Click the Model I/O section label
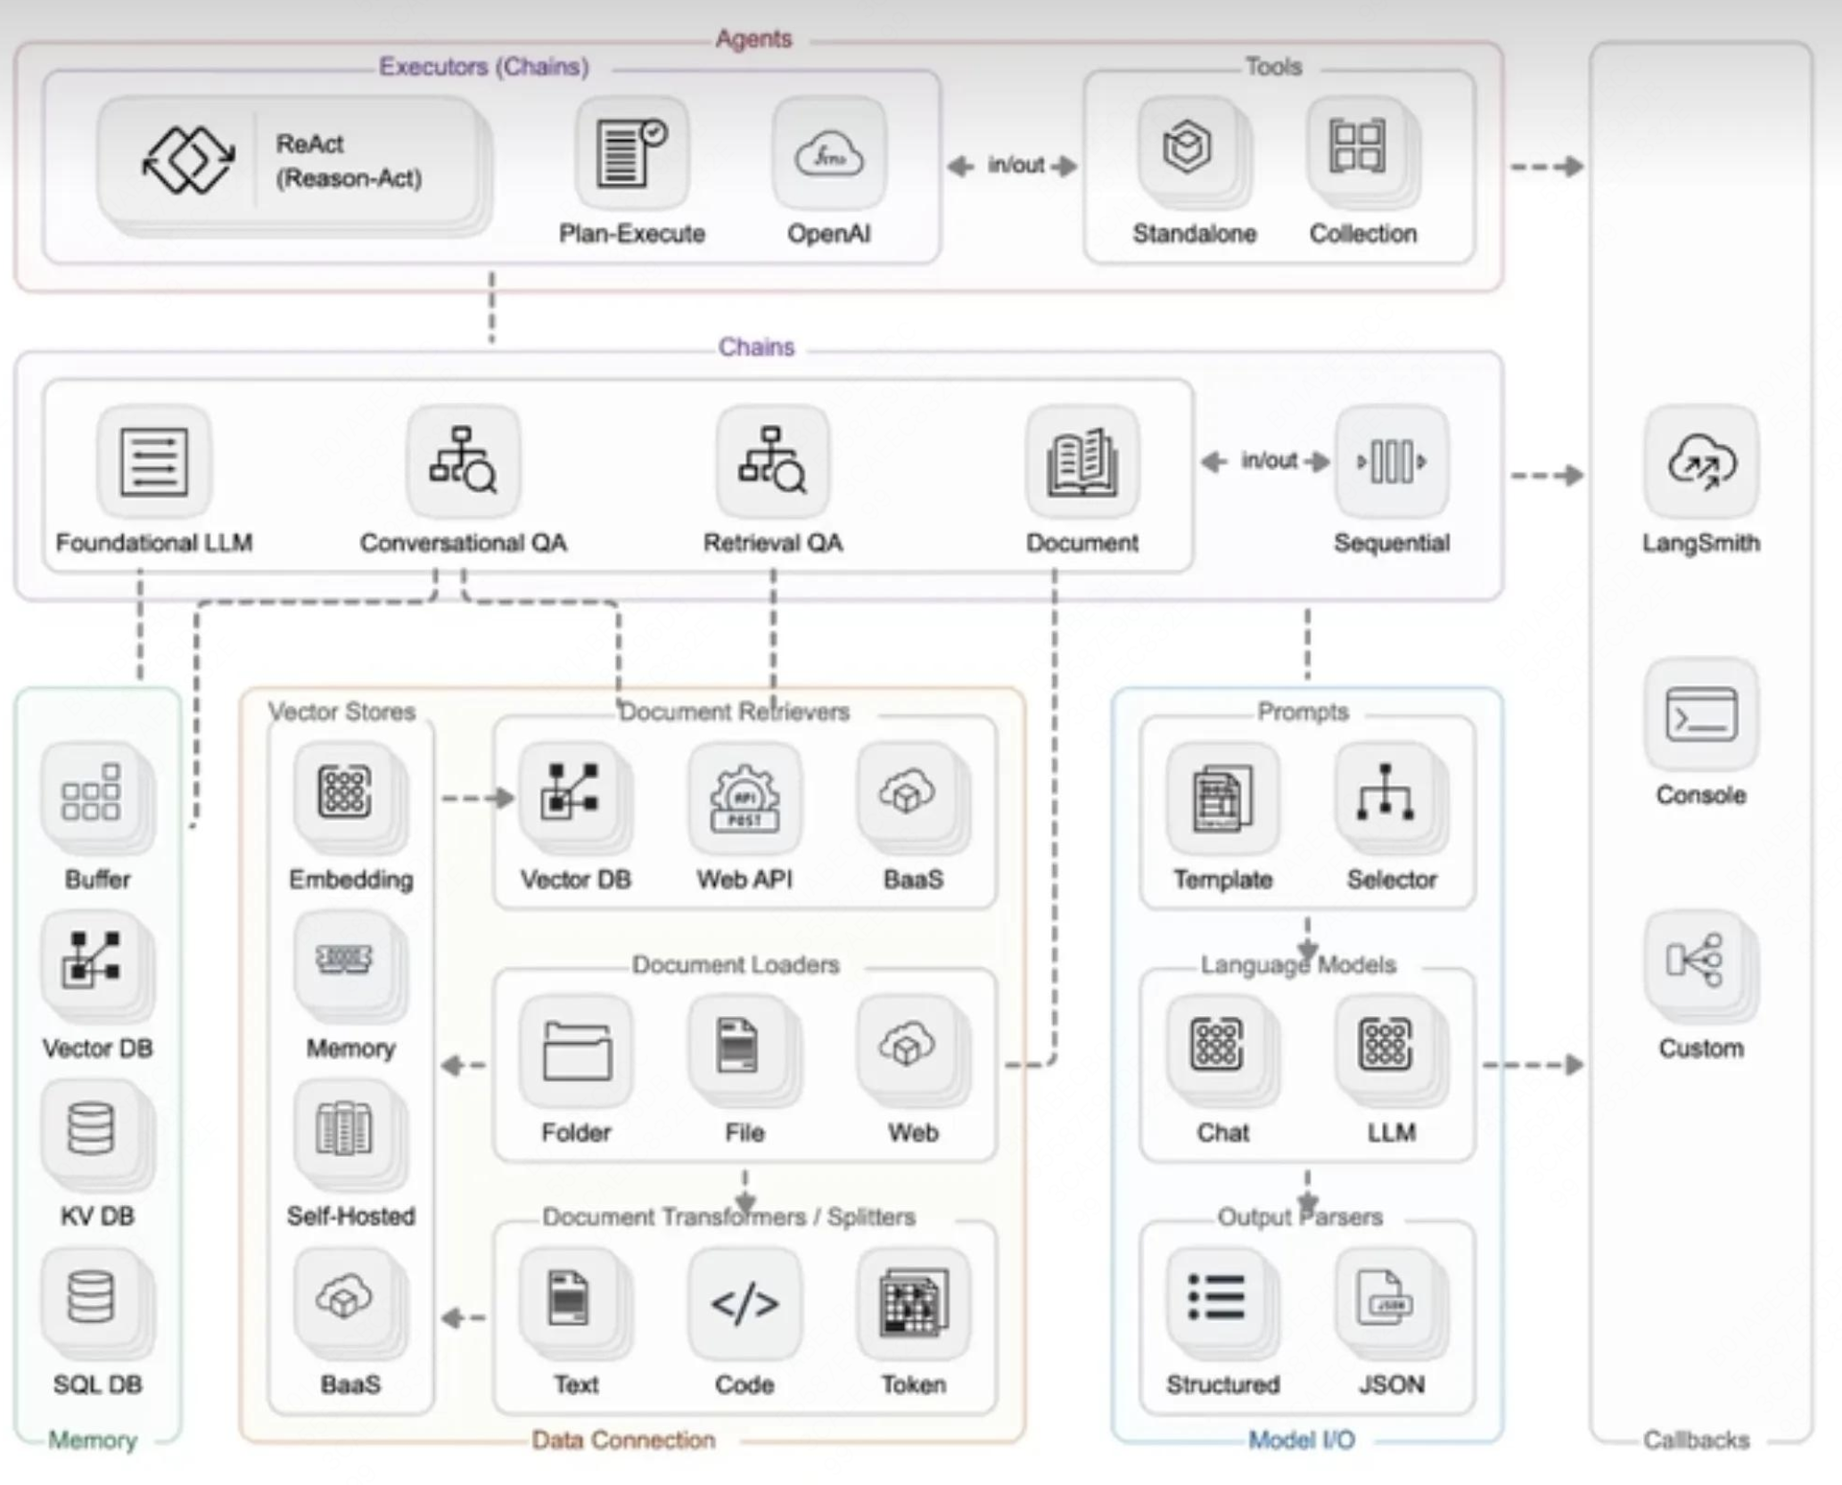The height and width of the screenshot is (1485, 1842). tap(1301, 1440)
